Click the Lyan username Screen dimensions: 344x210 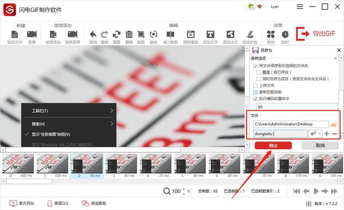click(x=275, y=7)
